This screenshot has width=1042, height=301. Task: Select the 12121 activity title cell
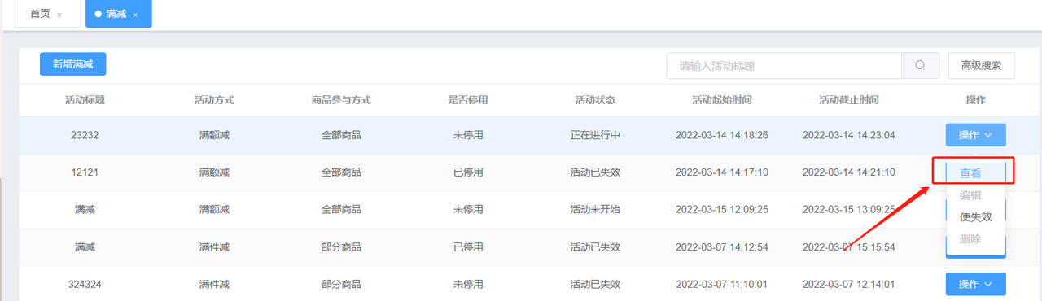click(85, 172)
